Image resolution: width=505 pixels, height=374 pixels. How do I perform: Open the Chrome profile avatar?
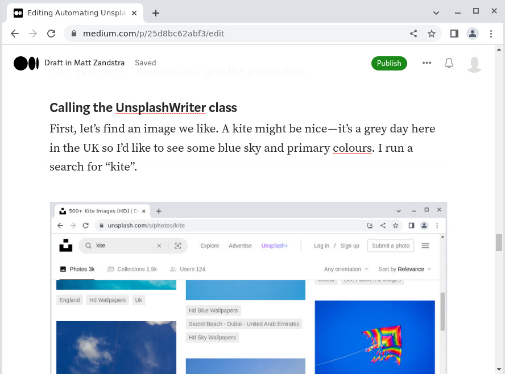point(473,34)
